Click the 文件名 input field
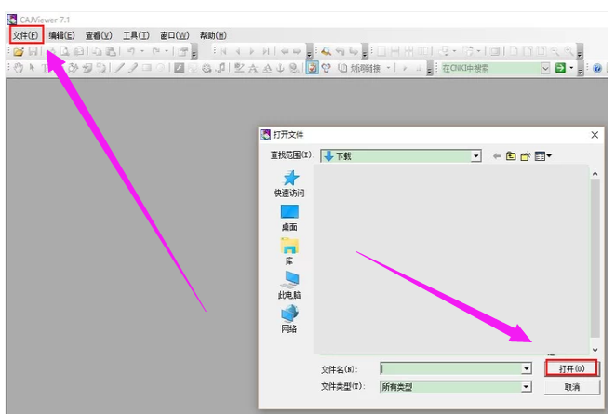 451,369
